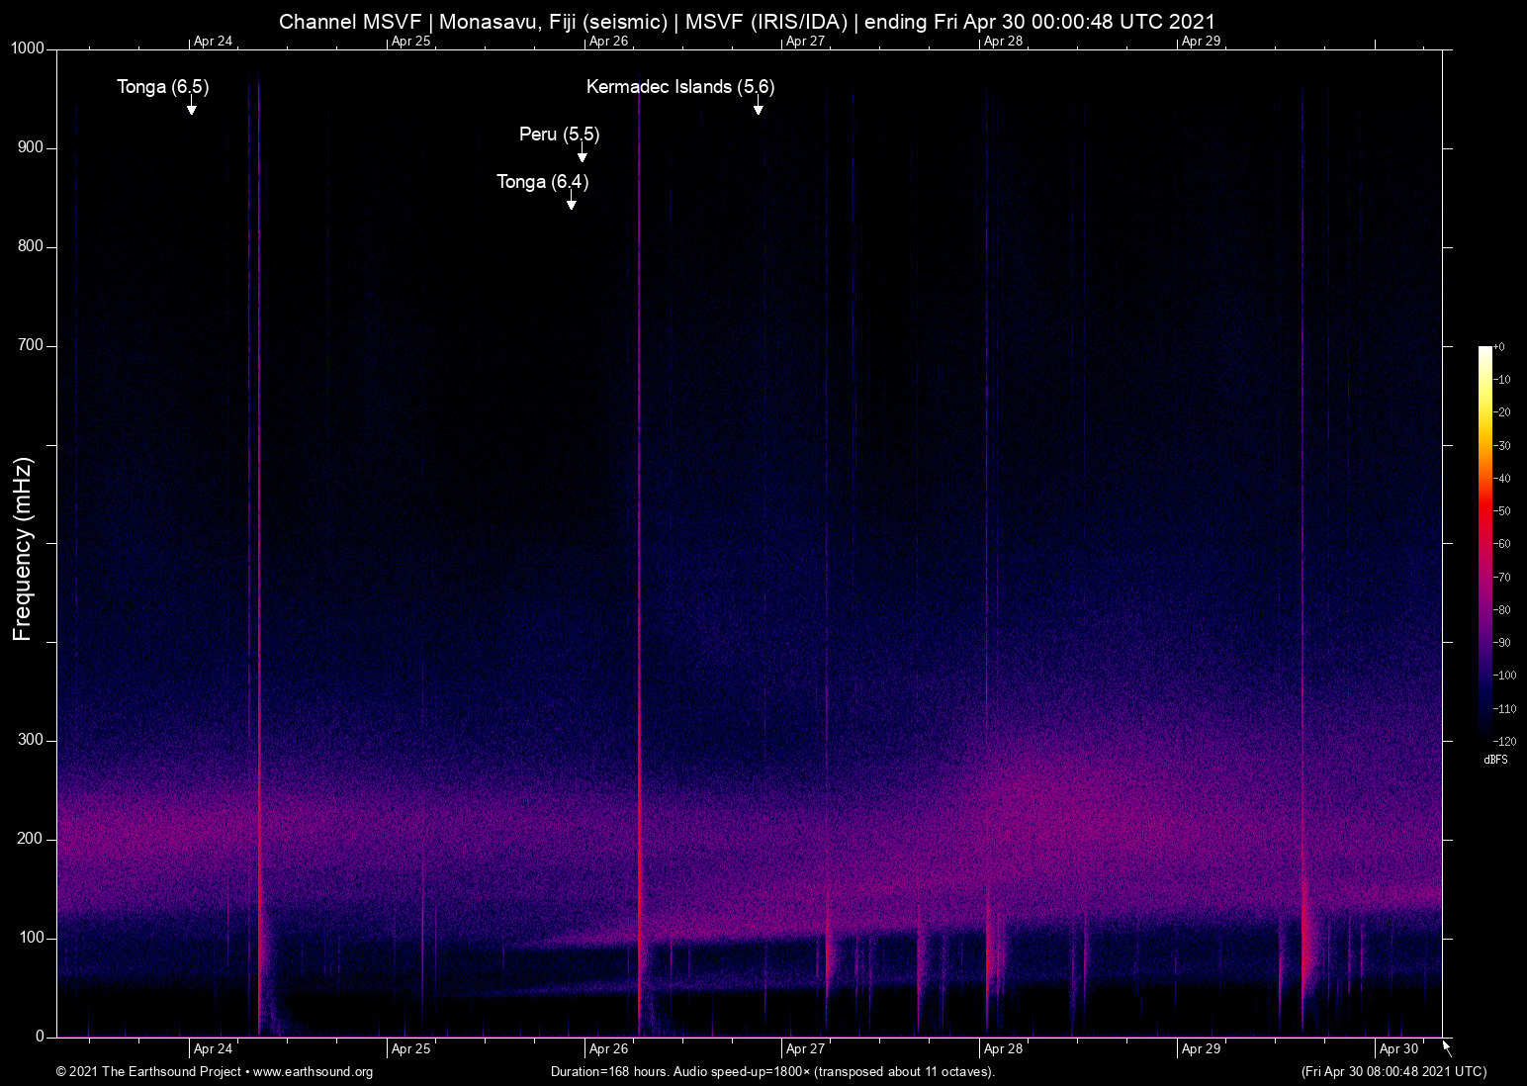Click the Frequency (mHz) axis label
This screenshot has width=1527, height=1086.
(x=22, y=543)
